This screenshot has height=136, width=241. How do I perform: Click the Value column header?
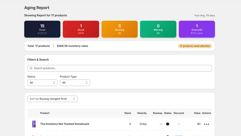click(197, 113)
